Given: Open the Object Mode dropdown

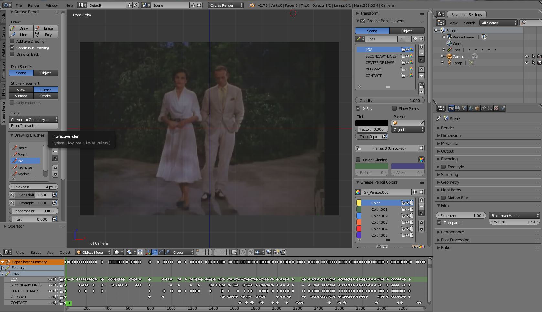Looking at the screenshot, I should (x=93, y=252).
